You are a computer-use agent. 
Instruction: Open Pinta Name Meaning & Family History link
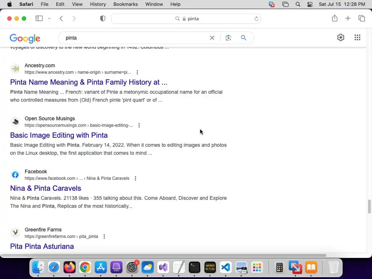point(89,82)
